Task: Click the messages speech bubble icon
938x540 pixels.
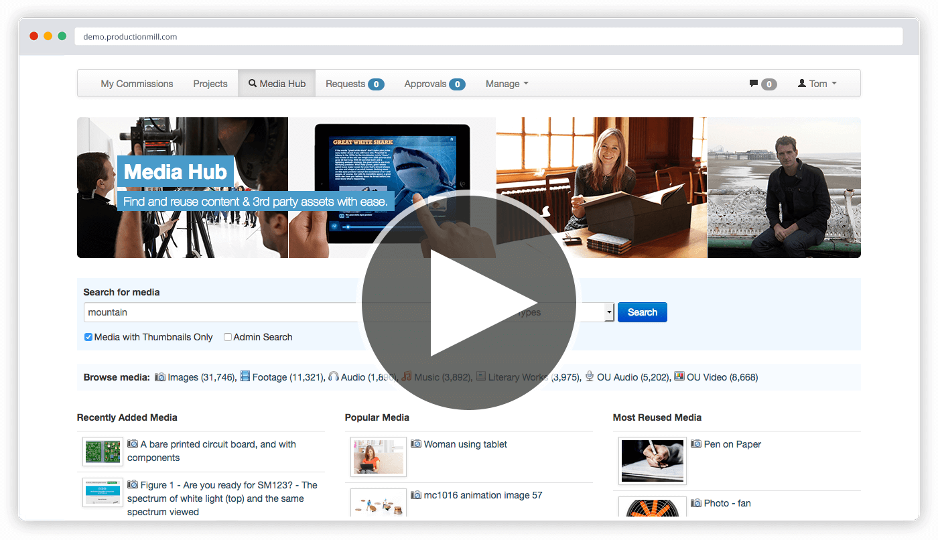Action: [x=754, y=84]
